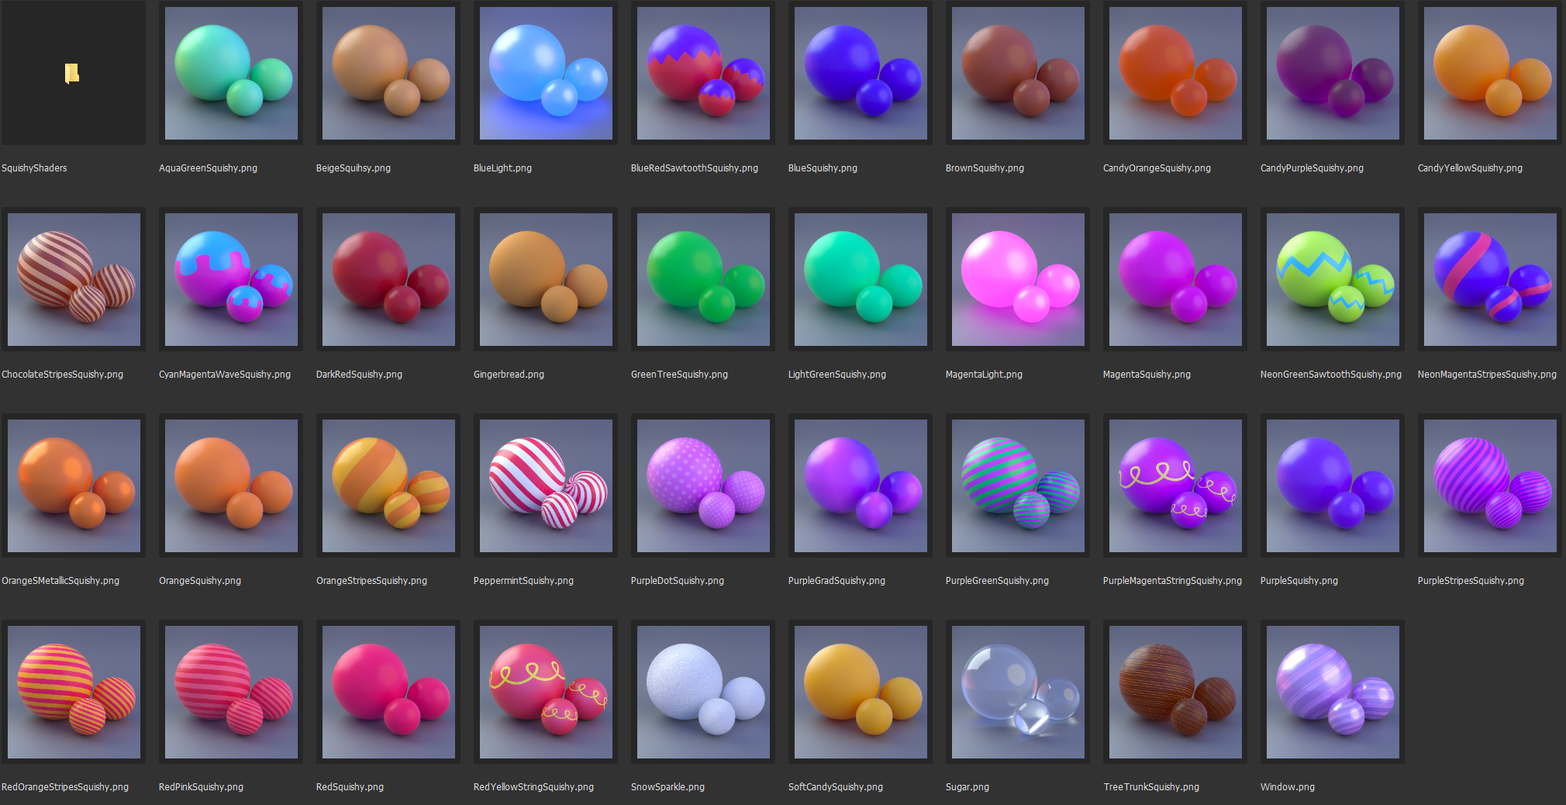Viewport: 1566px width, 805px height.
Task: Select the ChocolateStripesSquishy.png thumbnail
Action: (x=74, y=280)
